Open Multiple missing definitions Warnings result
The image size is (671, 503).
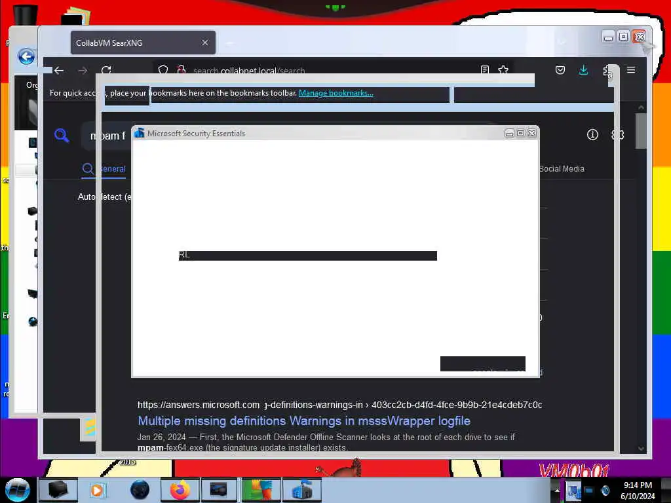click(304, 421)
